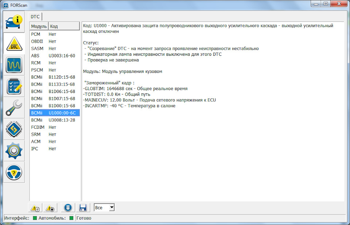Select the SASM module row
Screen dimensions: 350x225
[x=55, y=49]
